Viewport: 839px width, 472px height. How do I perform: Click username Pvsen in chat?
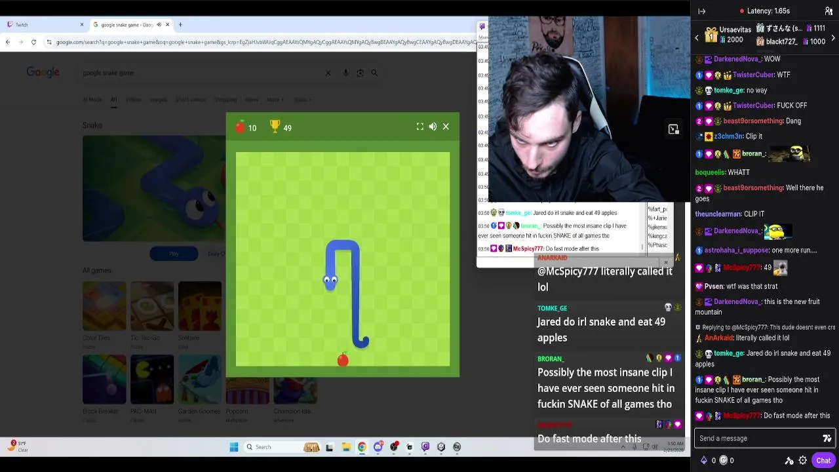[x=714, y=286]
